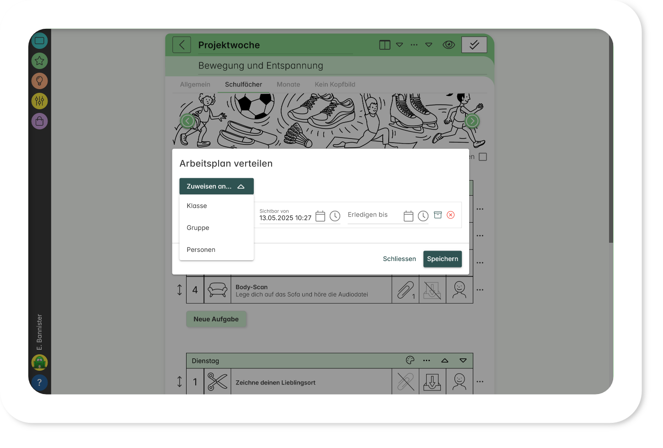
Task: Open the sliders settings sidebar icon
Action: (x=39, y=101)
